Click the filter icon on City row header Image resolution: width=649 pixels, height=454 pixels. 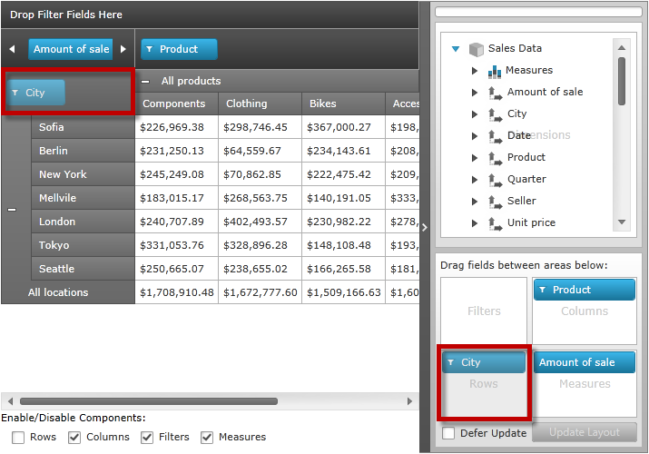click(15, 93)
